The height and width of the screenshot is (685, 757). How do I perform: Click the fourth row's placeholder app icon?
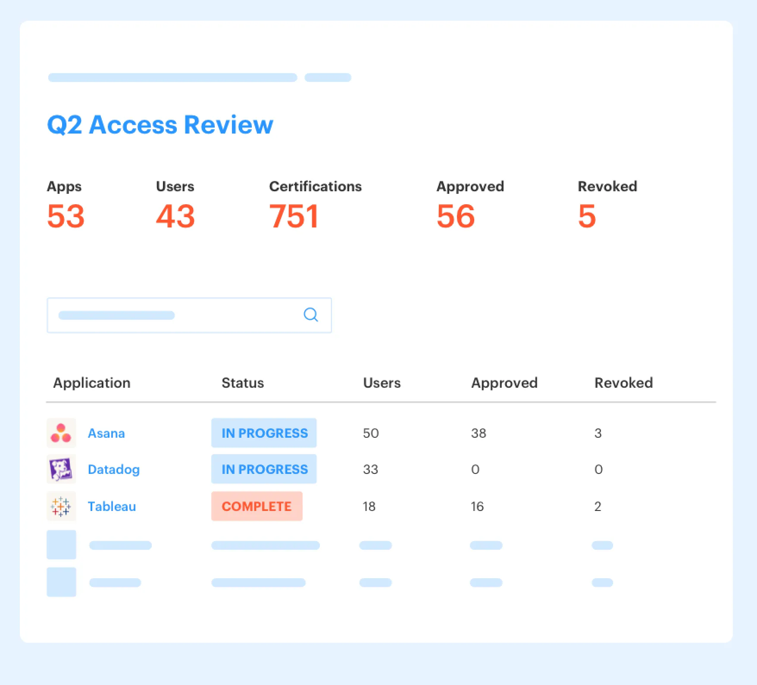click(61, 545)
